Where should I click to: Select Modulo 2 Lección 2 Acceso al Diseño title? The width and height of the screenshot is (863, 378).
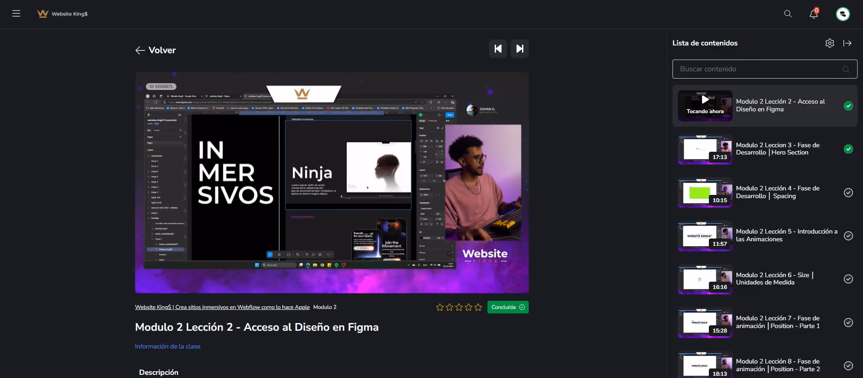tap(781, 105)
